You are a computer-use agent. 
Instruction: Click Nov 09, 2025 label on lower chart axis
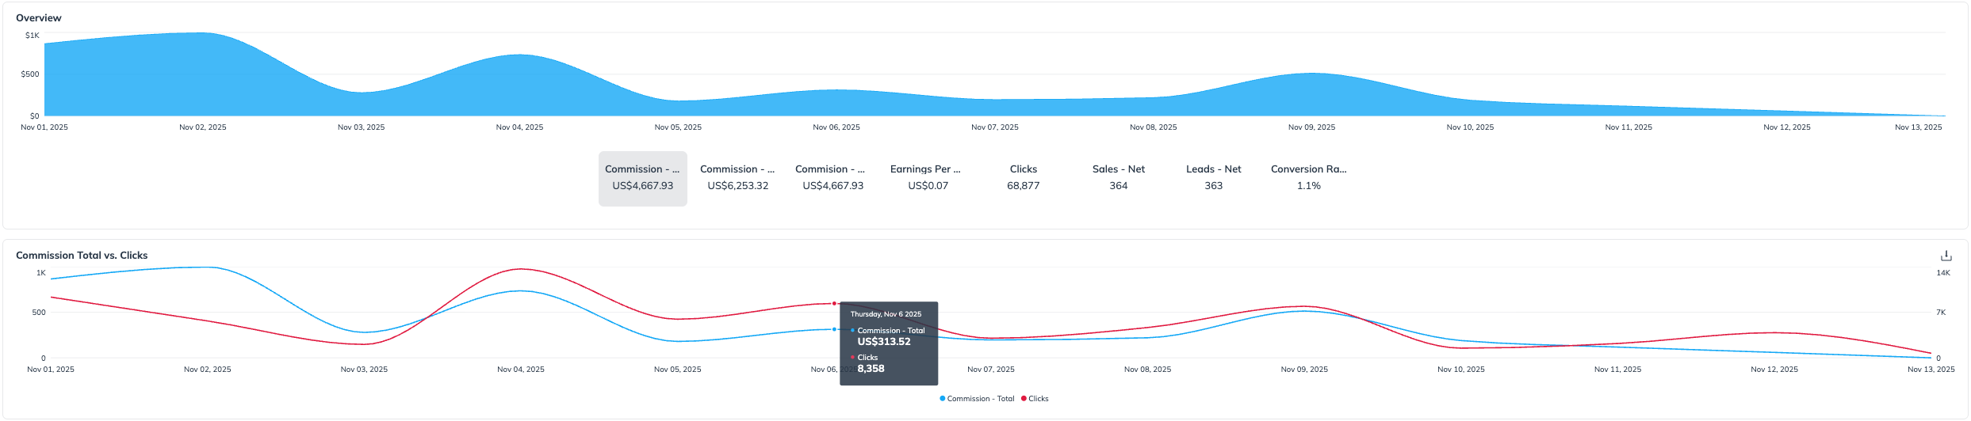(x=1304, y=370)
